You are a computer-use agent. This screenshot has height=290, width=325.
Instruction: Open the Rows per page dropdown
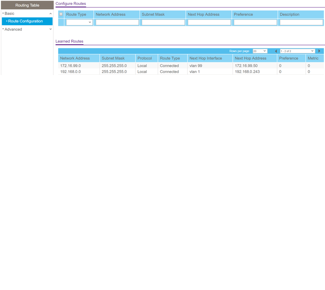point(260,51)
